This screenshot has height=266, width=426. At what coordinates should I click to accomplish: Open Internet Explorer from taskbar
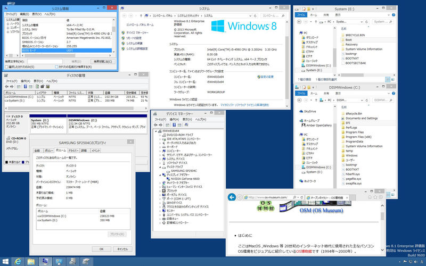point(18,261)
